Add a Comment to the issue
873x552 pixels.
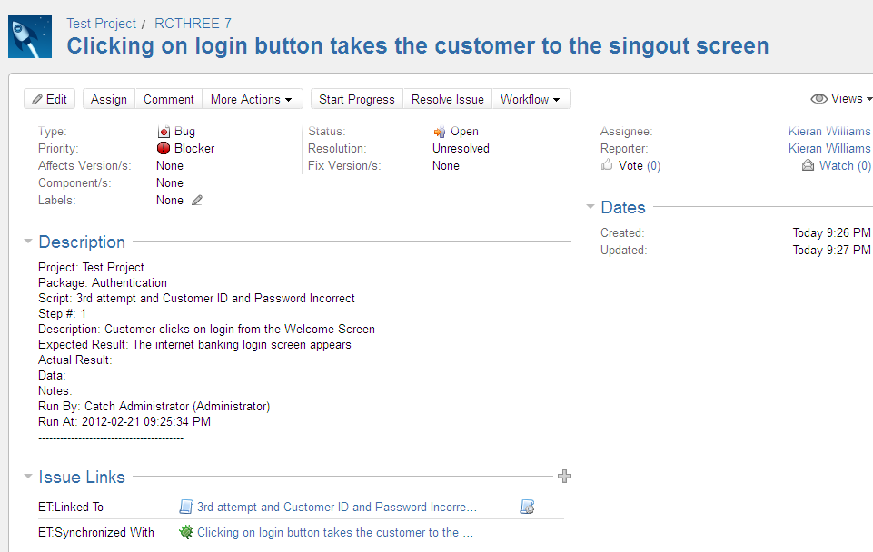[169, 99]
